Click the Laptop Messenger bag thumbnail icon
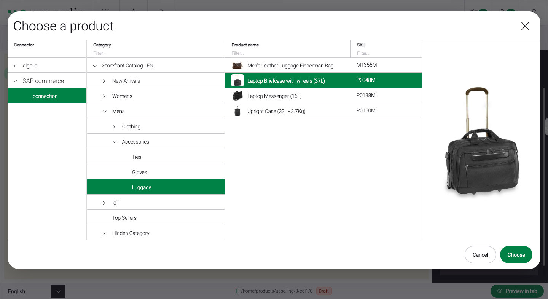Image resolution: width=548 pixels, height=299 pixels. (x=237, y=96)
